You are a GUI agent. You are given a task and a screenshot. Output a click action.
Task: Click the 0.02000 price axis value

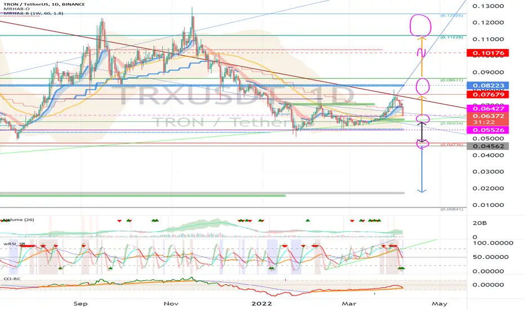tap(488, 188)
